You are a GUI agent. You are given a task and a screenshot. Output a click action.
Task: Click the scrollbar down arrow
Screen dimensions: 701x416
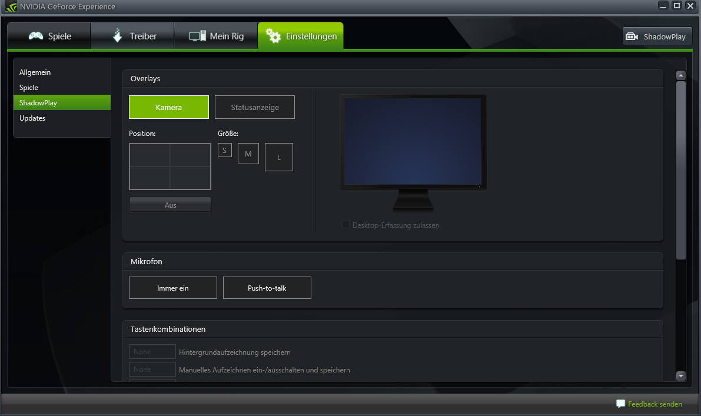click(681, 376)
